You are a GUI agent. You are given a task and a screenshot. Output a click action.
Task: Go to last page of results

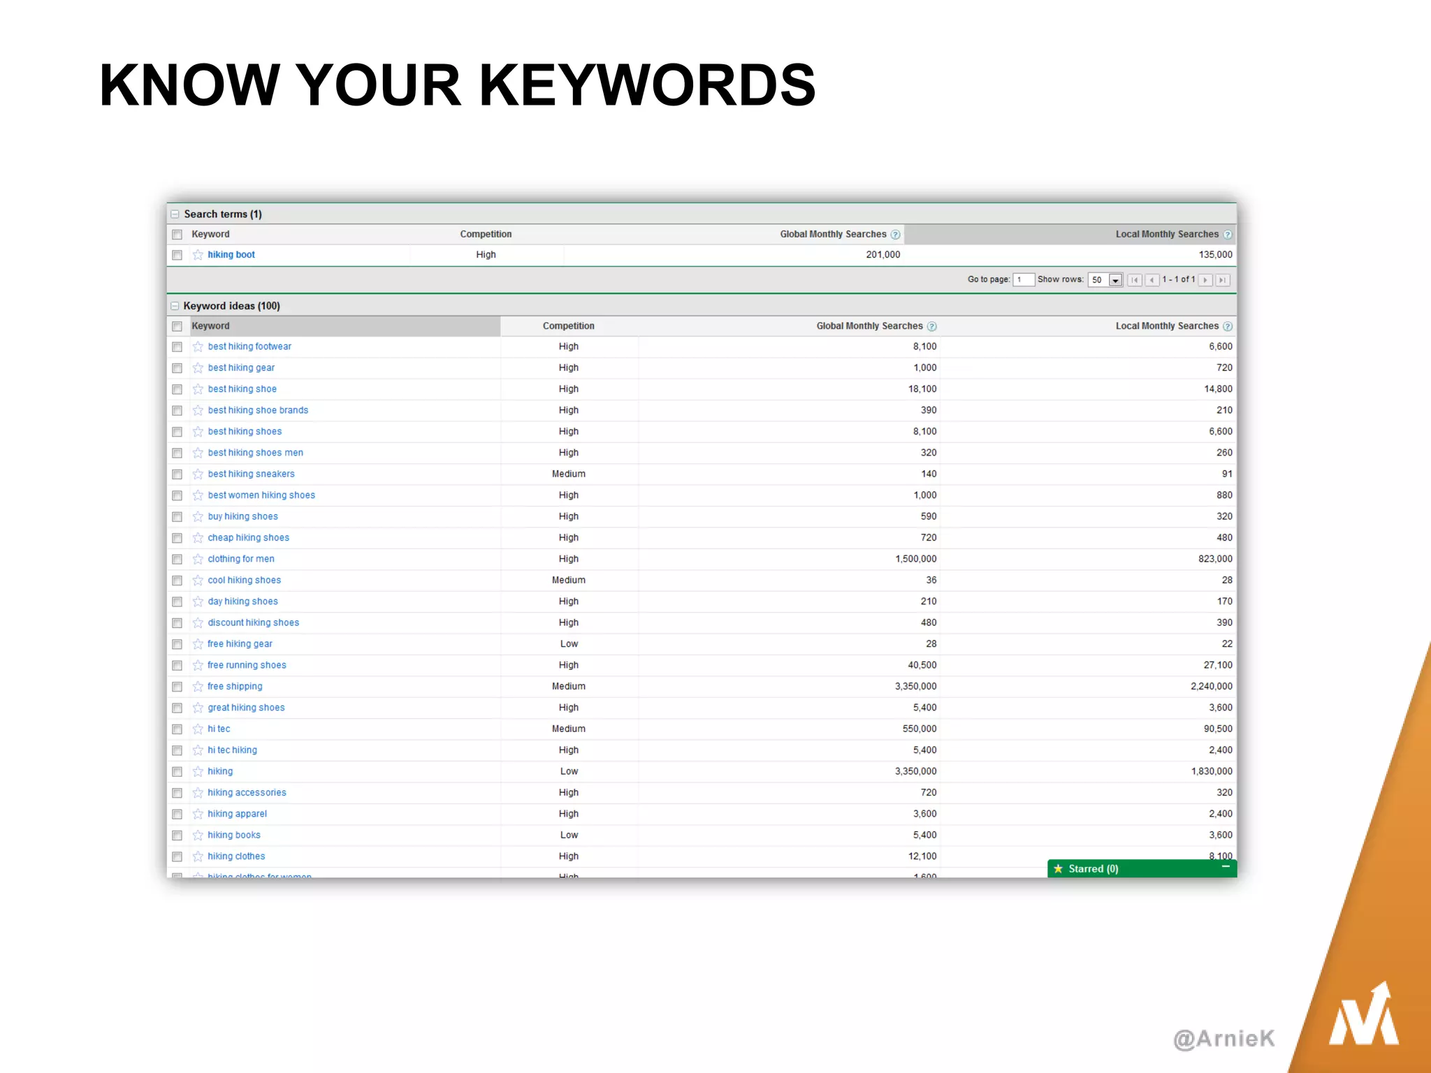click(1222, 280)
